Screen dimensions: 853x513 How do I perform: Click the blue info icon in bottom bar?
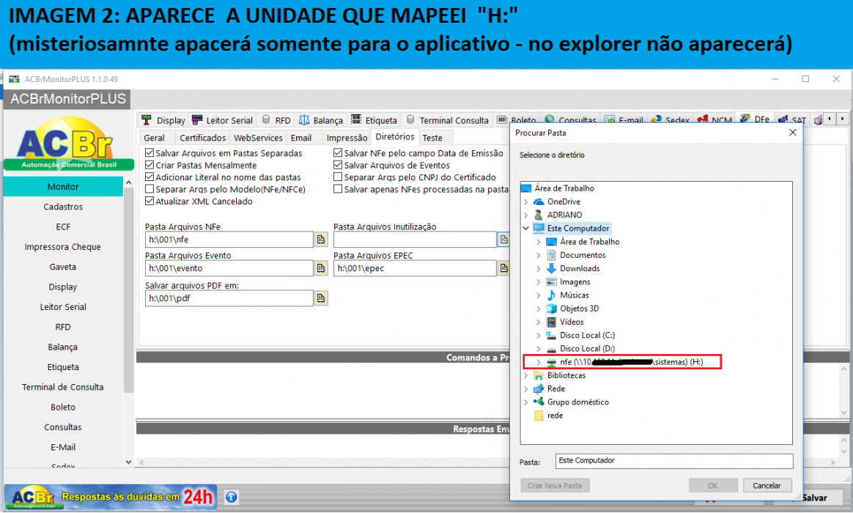click(231, 497)
